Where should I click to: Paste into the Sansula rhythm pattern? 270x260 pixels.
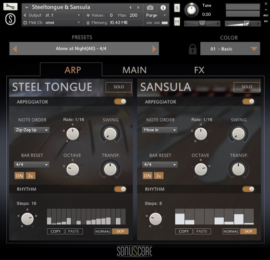[x=202, y=231]
